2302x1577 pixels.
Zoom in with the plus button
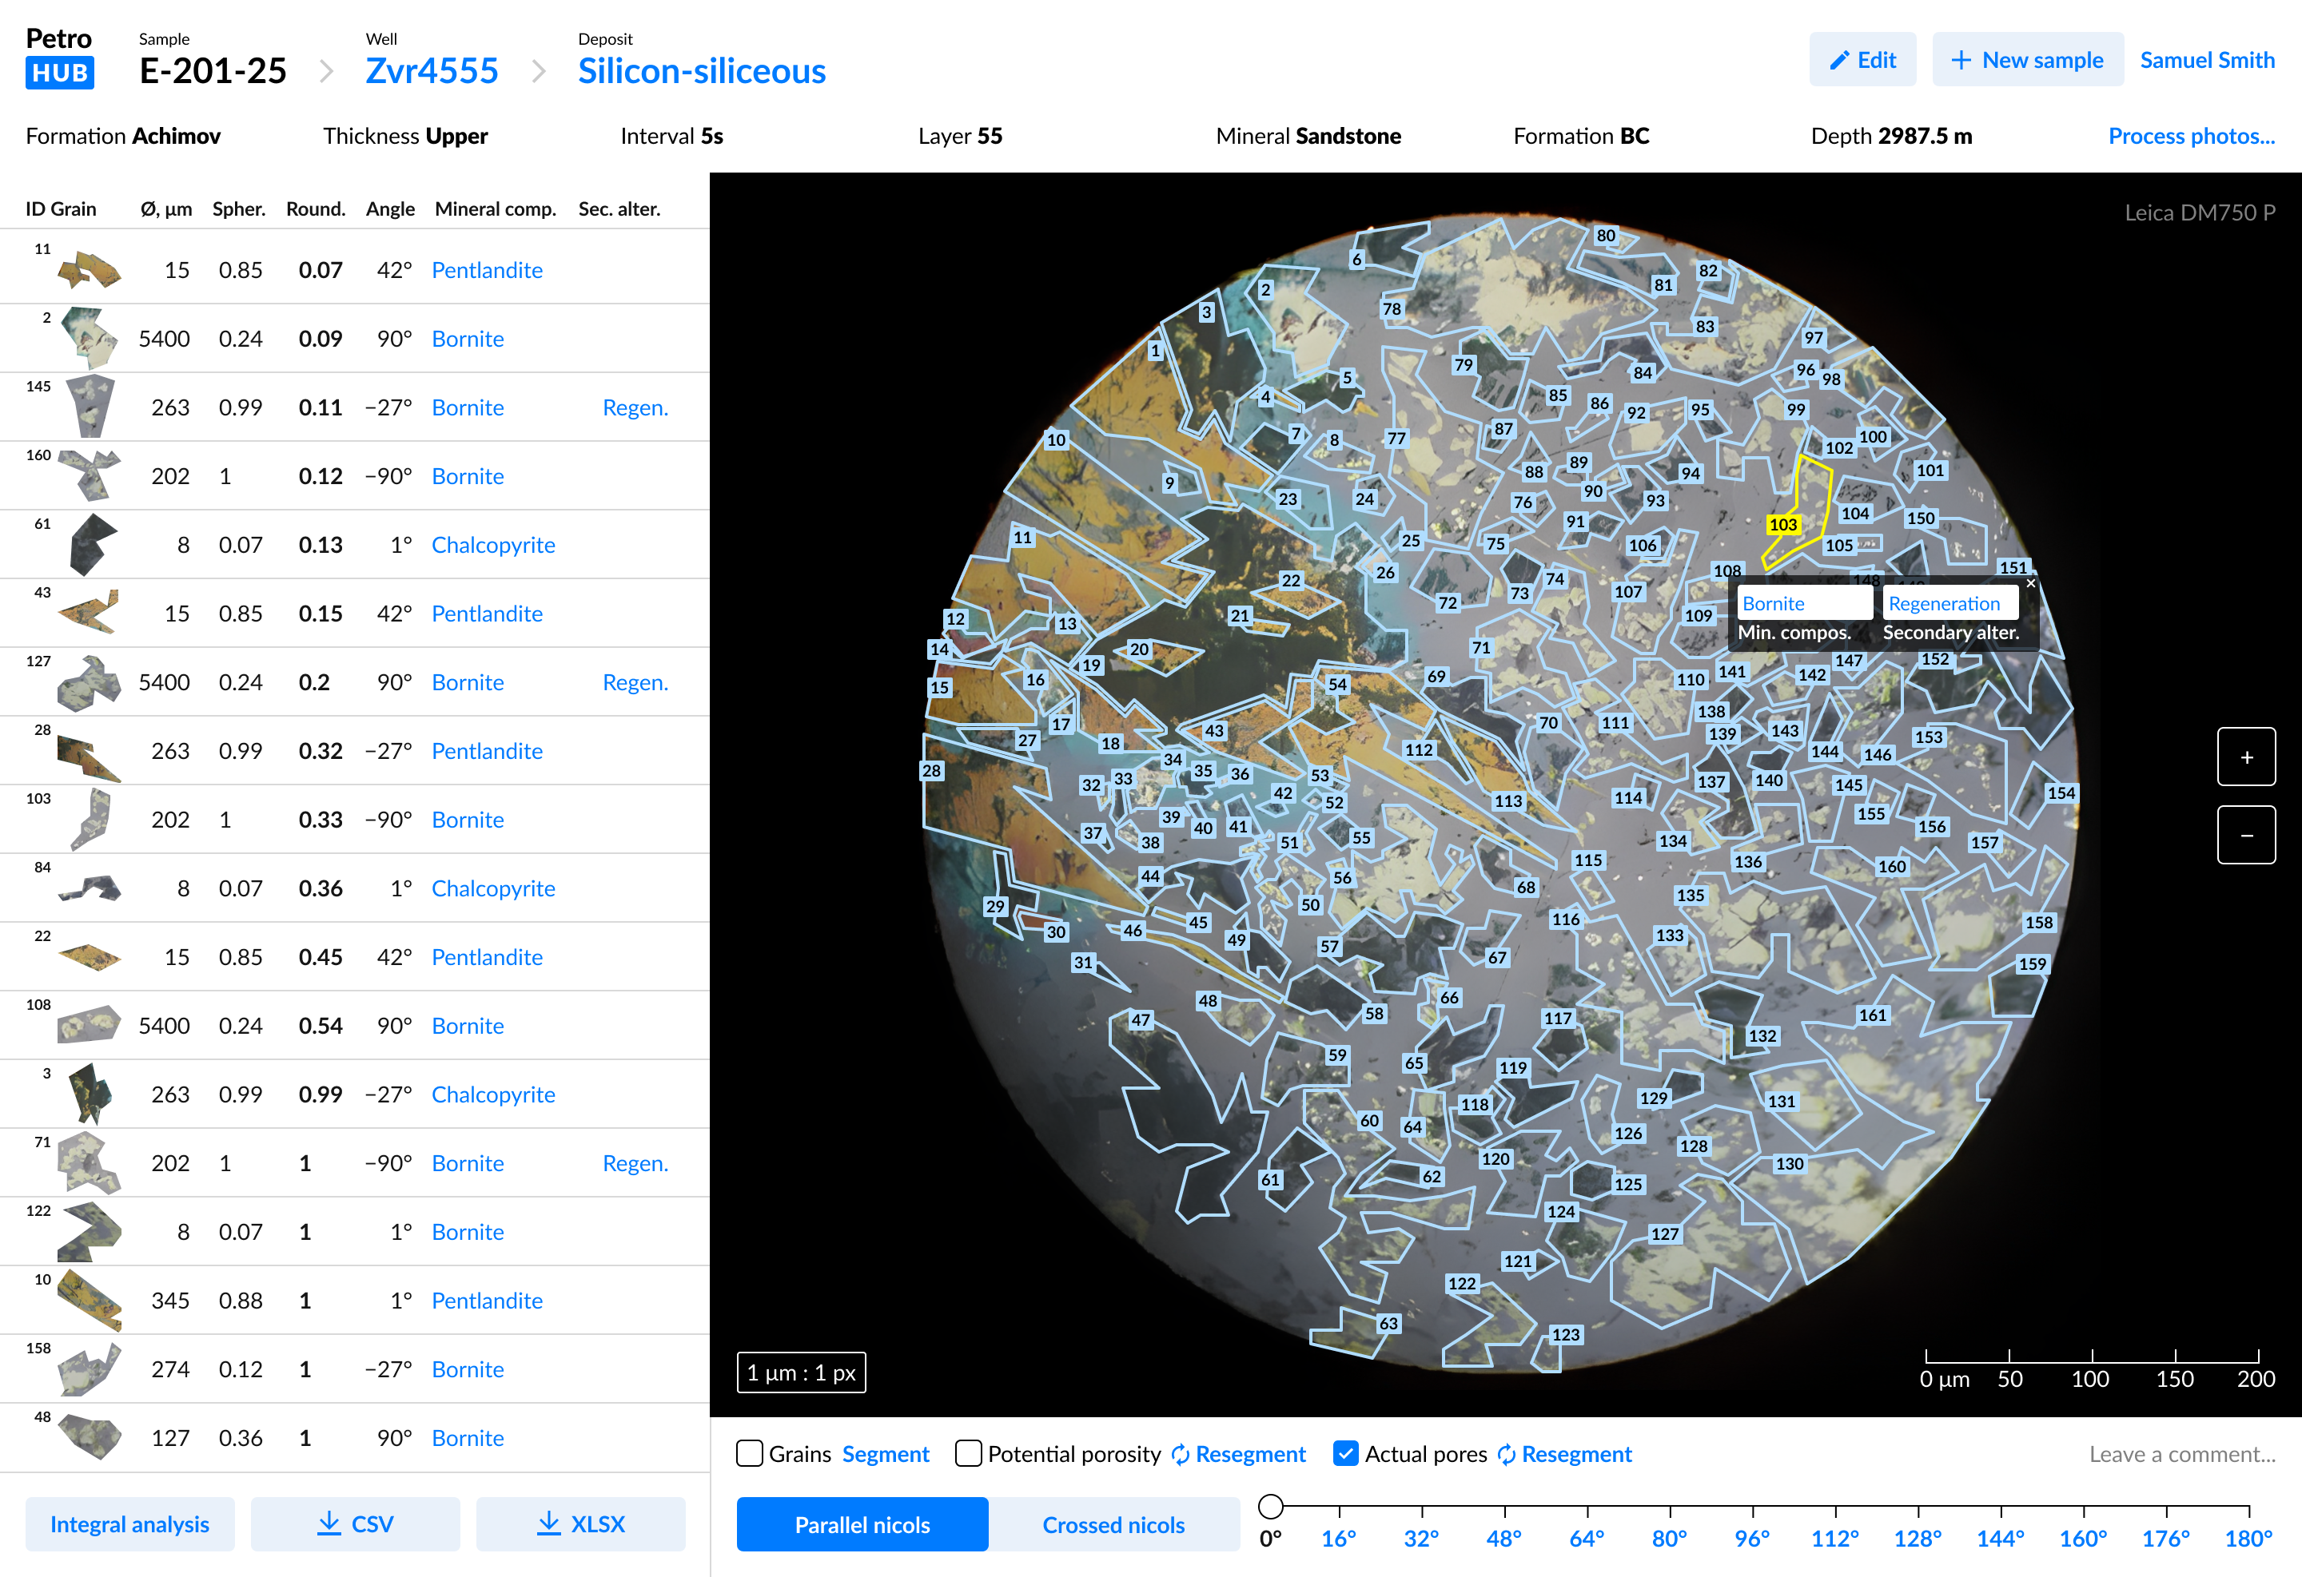[2245, 757]
